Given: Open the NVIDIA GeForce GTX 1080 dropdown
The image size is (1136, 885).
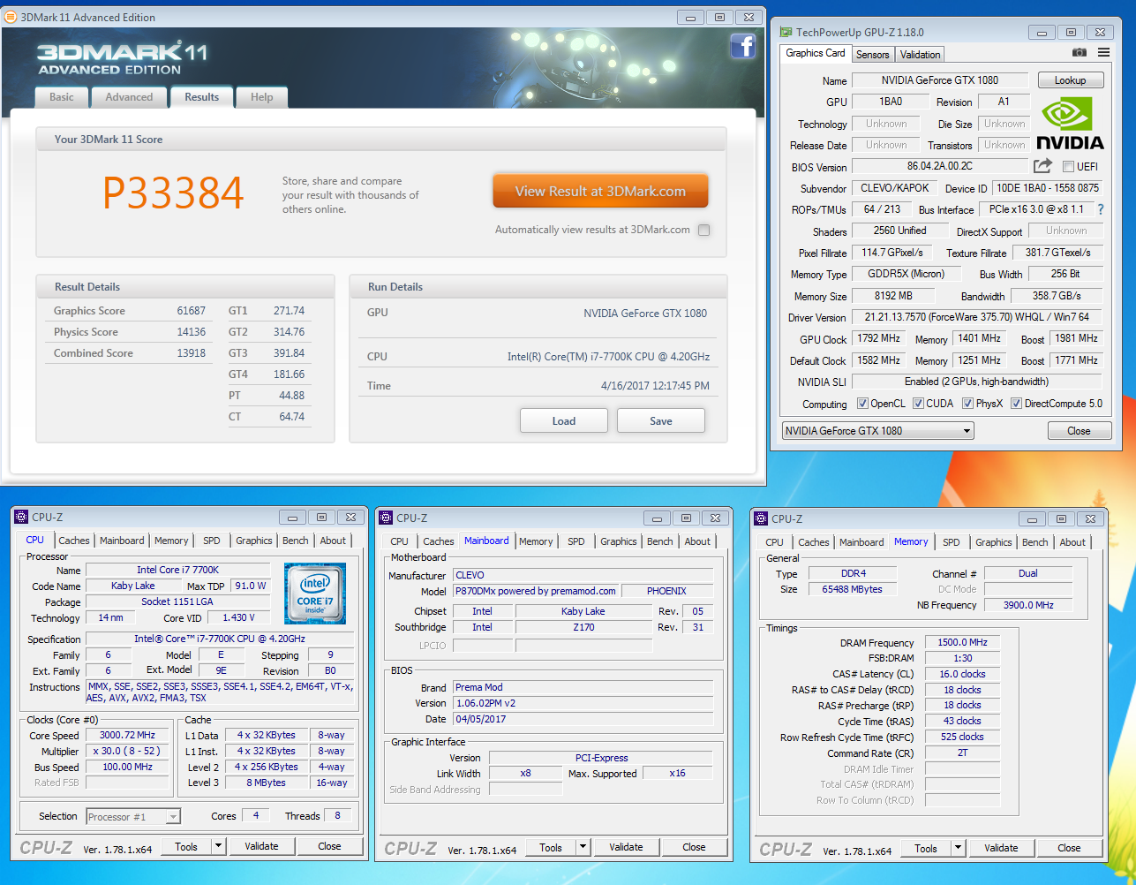Looking at the screenshot, I should 878,431.
